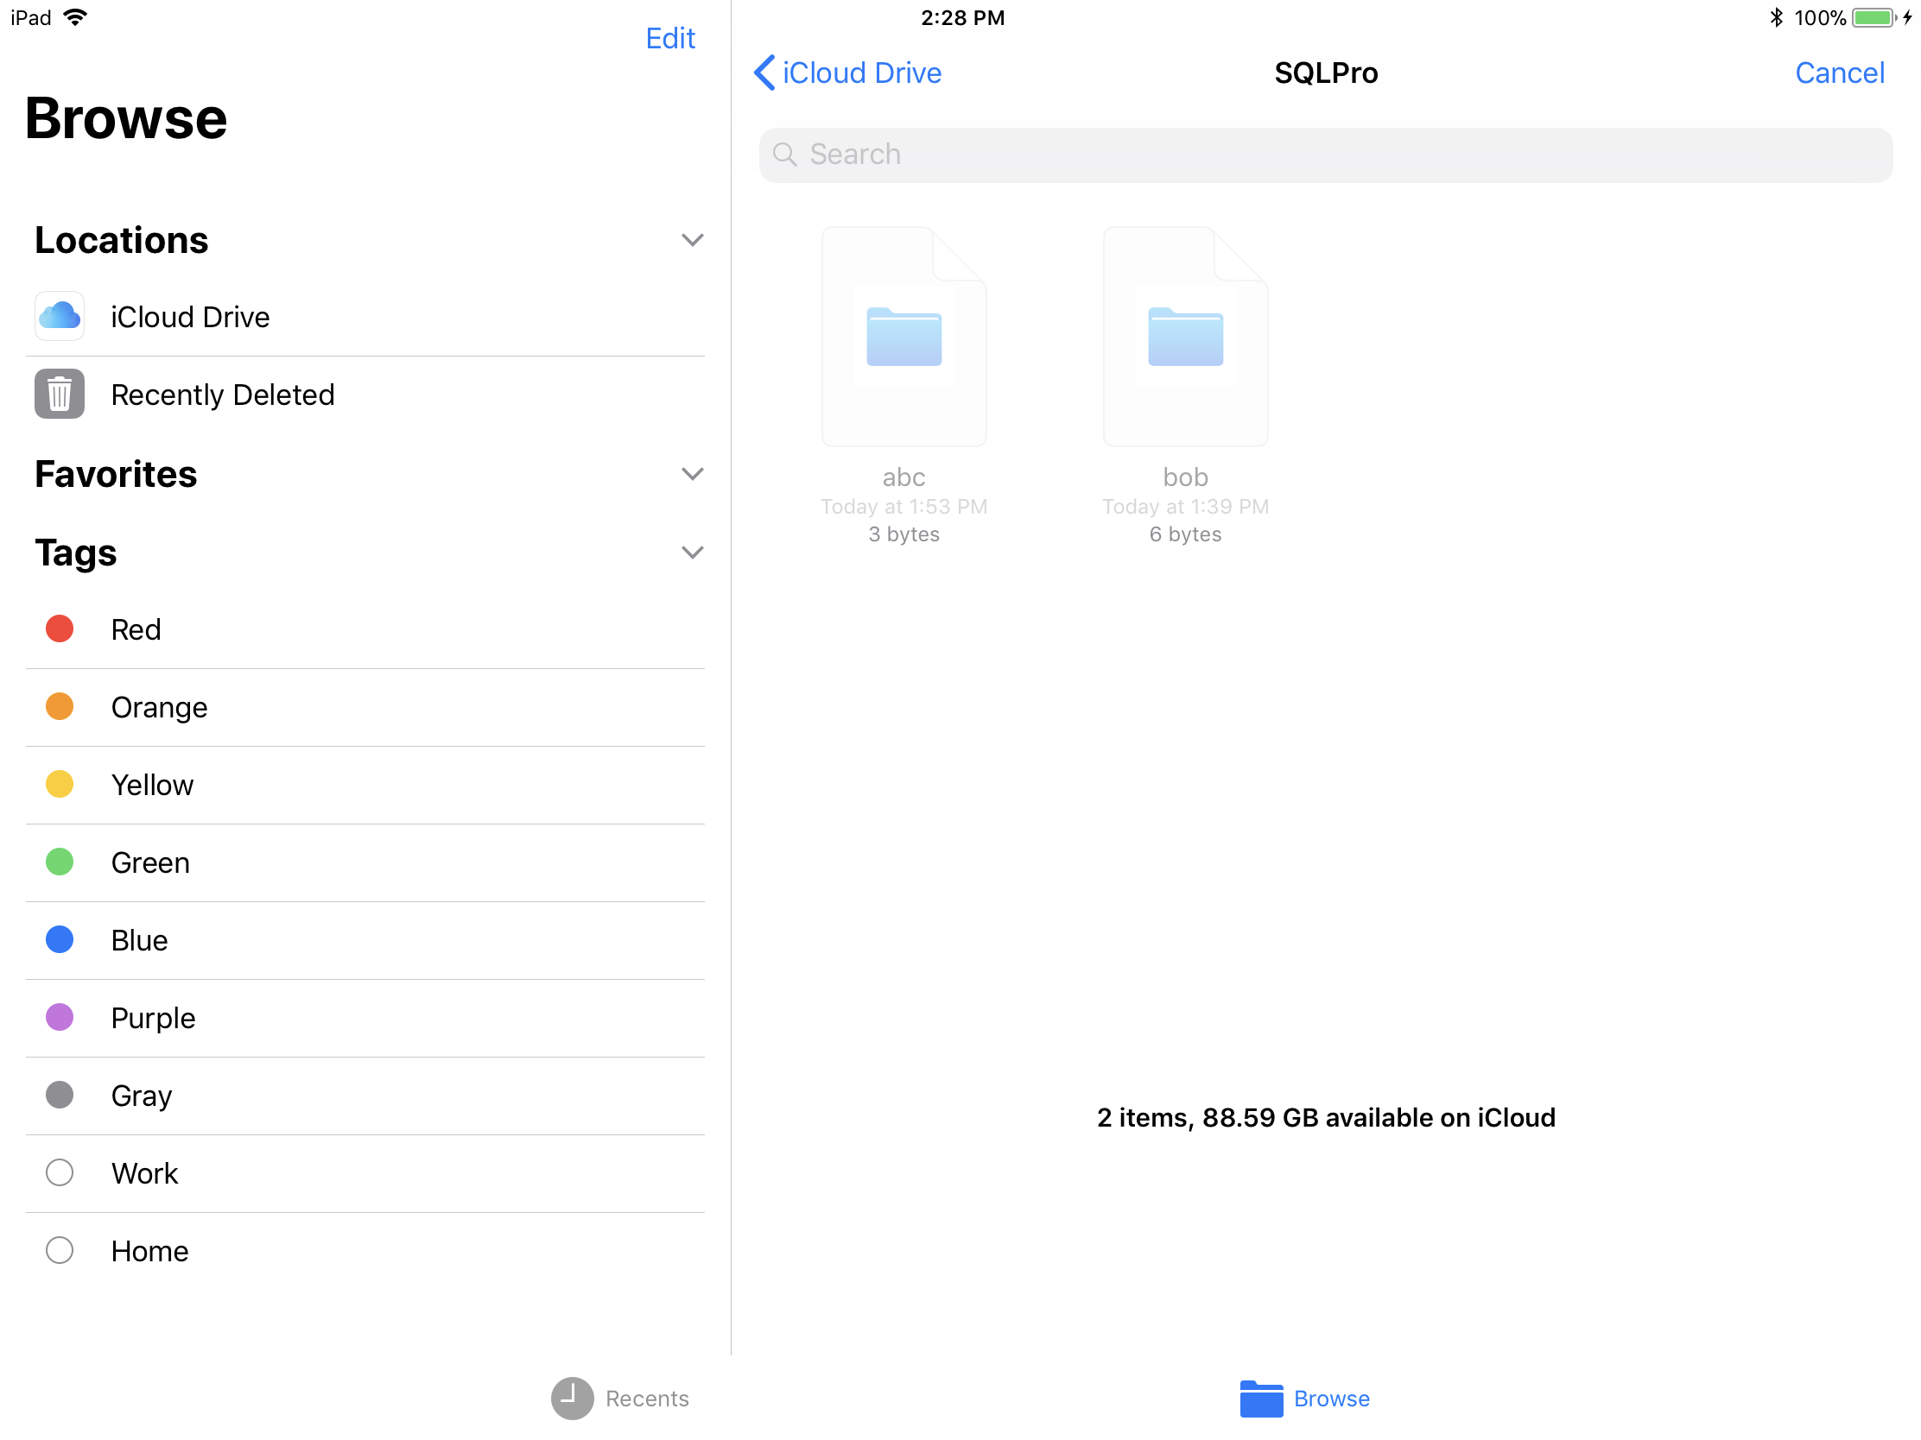The width and height of the screenshot is (1921, 1440).
Task: Select the Gray tag dot
Action: (x=59, y=1096)
